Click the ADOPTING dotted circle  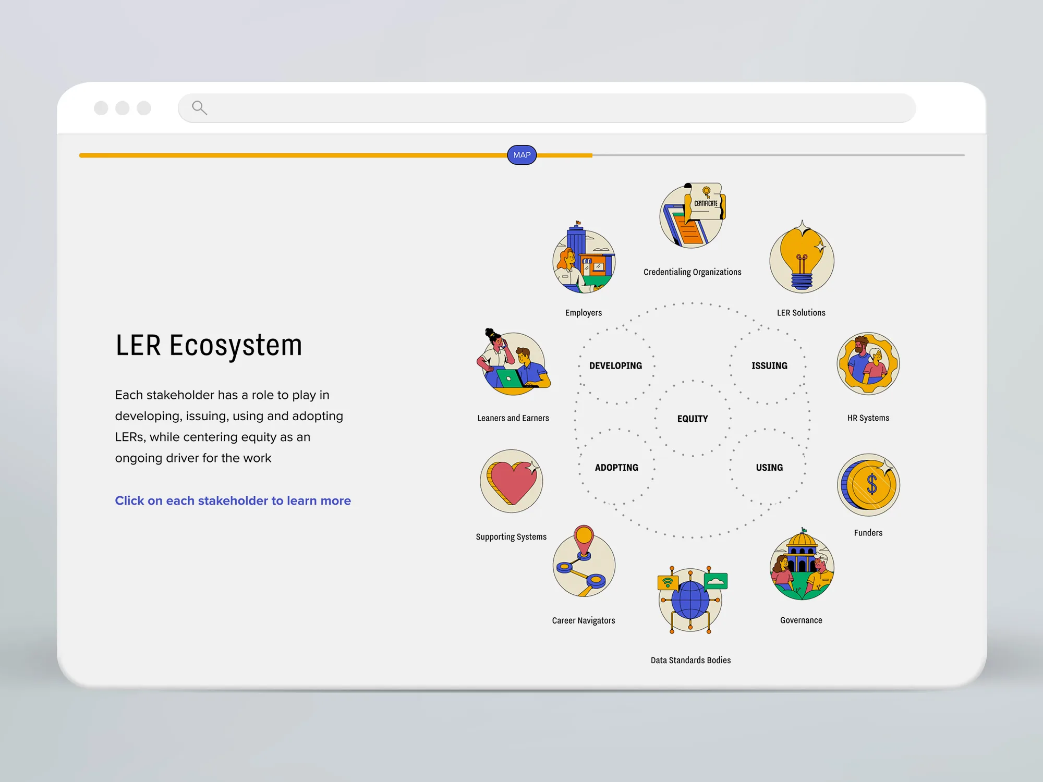pos(616,468)
